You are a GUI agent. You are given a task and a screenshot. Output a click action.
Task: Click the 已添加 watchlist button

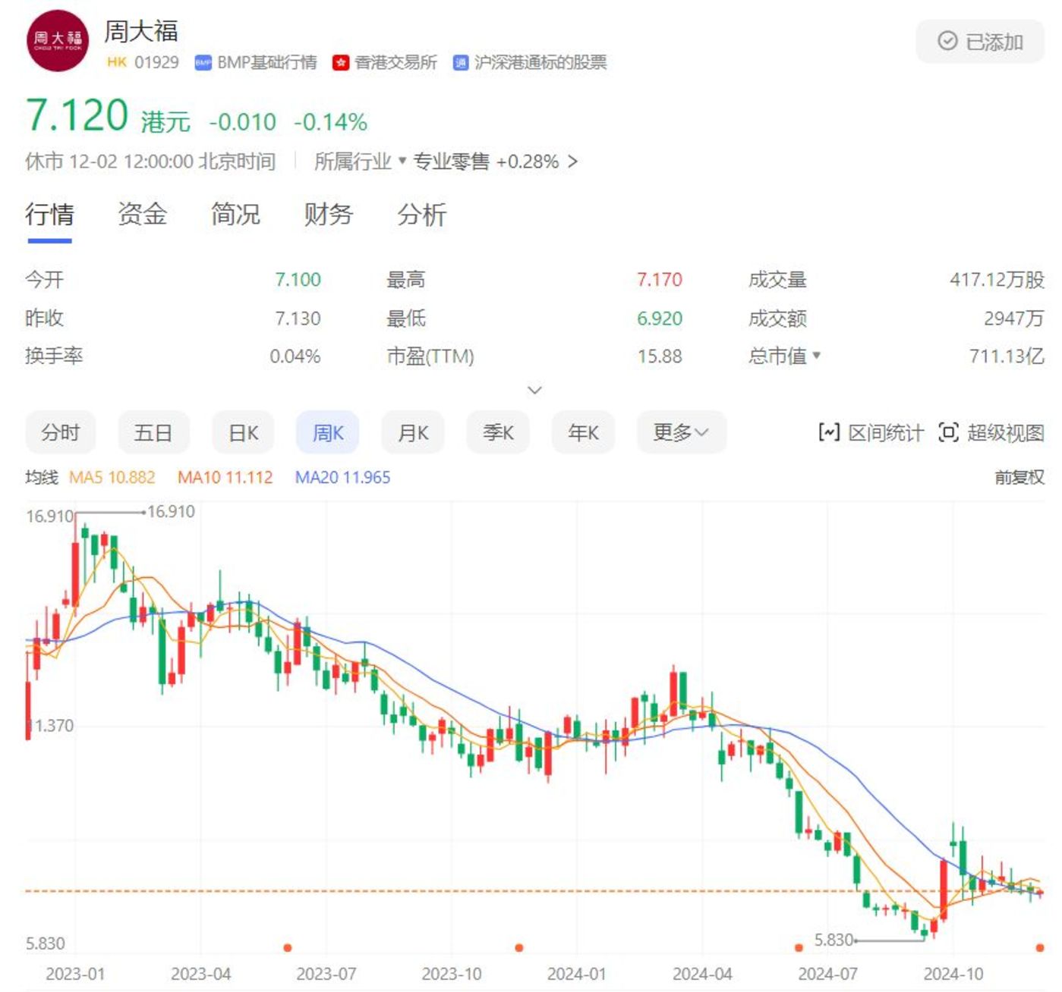[979, 41]
